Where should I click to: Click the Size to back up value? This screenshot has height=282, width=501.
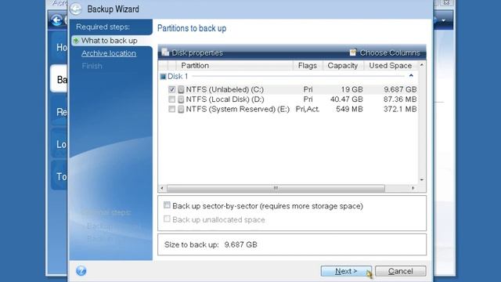point(240,245)
